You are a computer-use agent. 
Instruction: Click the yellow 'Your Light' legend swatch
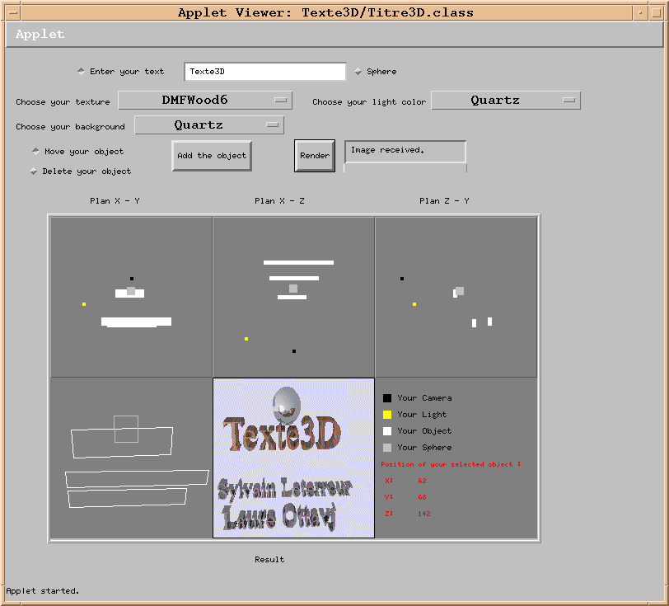coord(387,415)
